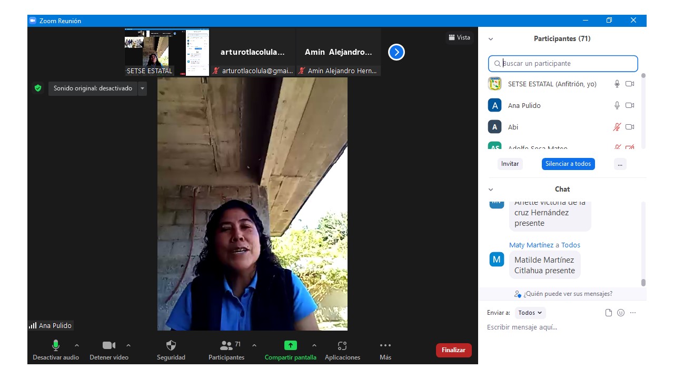Viewport: 674px width, 379px height.
Task: Toggle Abi's camera icon in participant list
Action: click(630, 127)
